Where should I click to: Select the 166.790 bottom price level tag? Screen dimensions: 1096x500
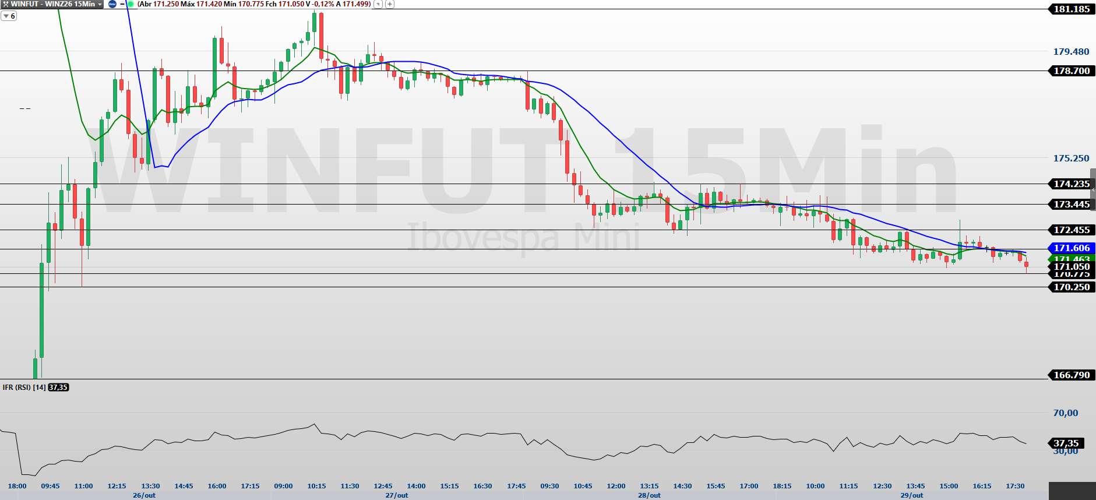[x=1072, y=375]
